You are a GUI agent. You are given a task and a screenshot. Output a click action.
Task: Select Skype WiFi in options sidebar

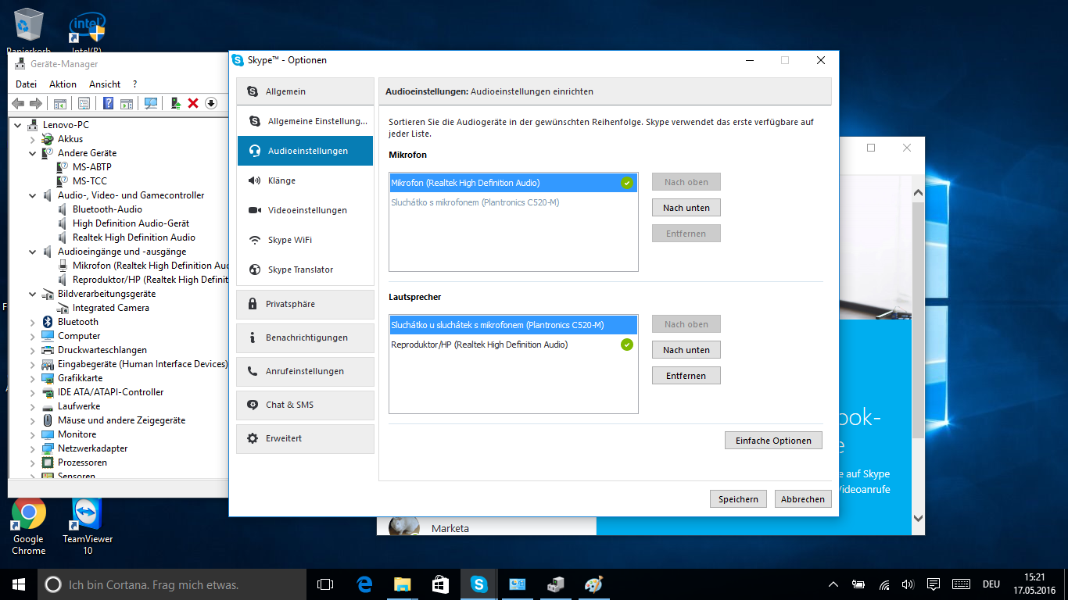coord(306,240)
